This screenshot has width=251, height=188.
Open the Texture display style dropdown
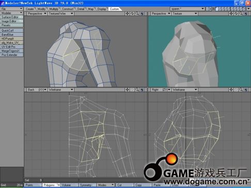[x=184, y=13]
